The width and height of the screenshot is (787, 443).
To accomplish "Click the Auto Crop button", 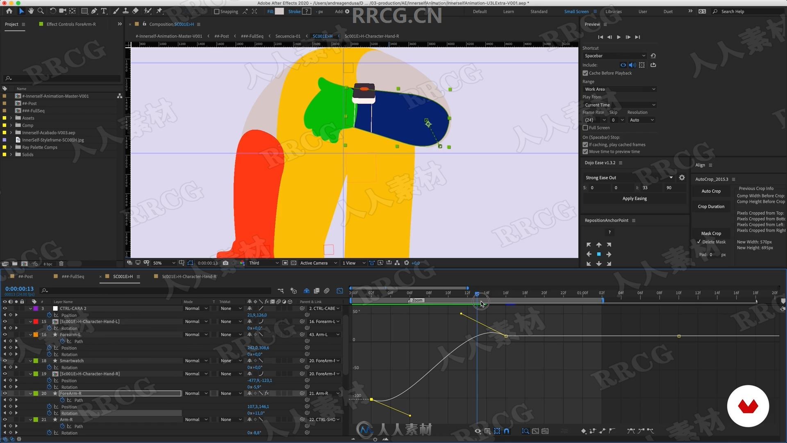I will (711, 191).
